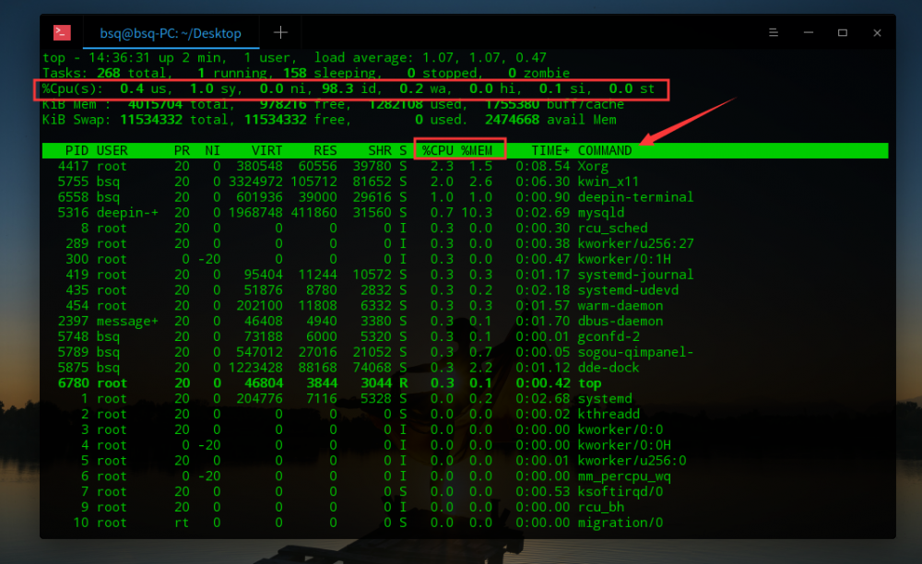Click the dde-dock command
922x564 pixels.
click(609, 368)
